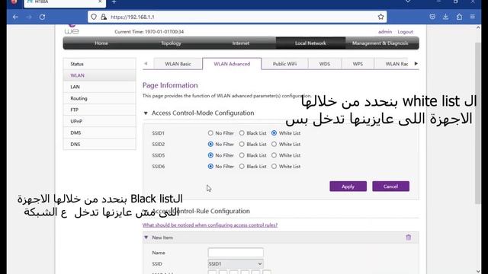
Task: Click the shield tracking protection icon
Action: 94,17
